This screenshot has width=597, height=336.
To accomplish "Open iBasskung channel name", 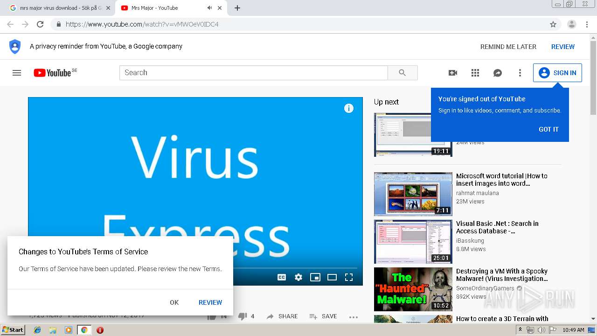I will [470, 241].
